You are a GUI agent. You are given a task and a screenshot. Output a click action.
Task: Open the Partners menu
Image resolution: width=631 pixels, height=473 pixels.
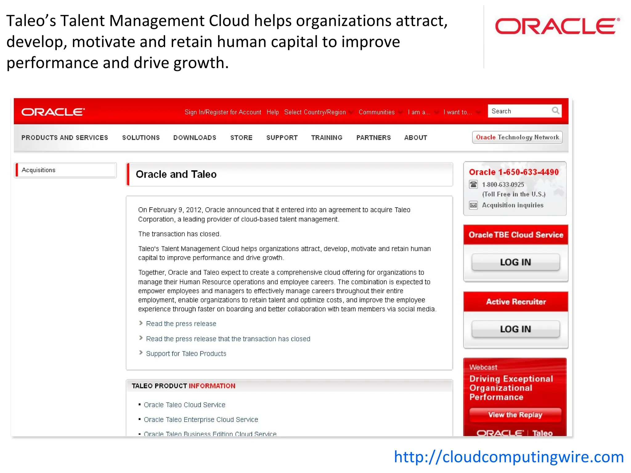pos(373,138)
